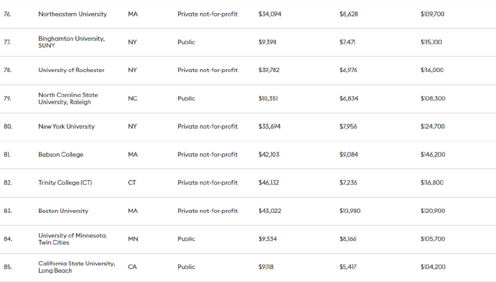
Task: Click the CT state cell
Action: tap(132, 183)
